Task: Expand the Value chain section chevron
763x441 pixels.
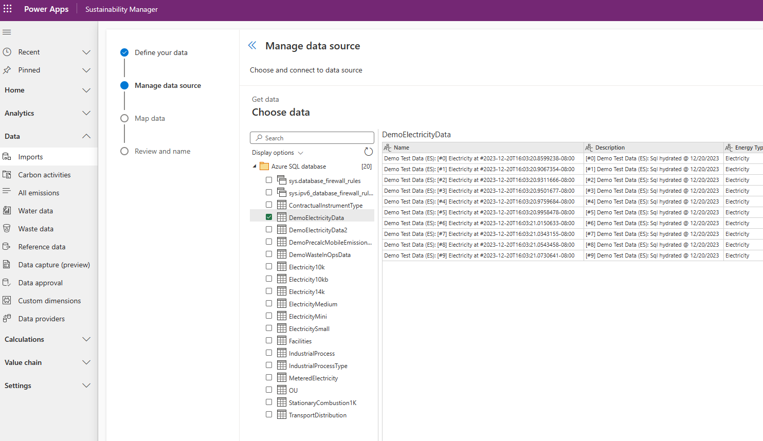Action: pyautogui.click(x=86, y=362)
